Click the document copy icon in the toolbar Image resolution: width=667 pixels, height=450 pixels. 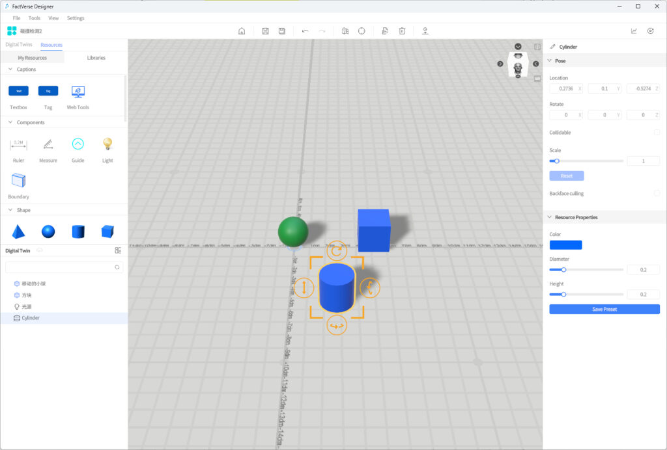pyautogui.click(x=385, y=31)
